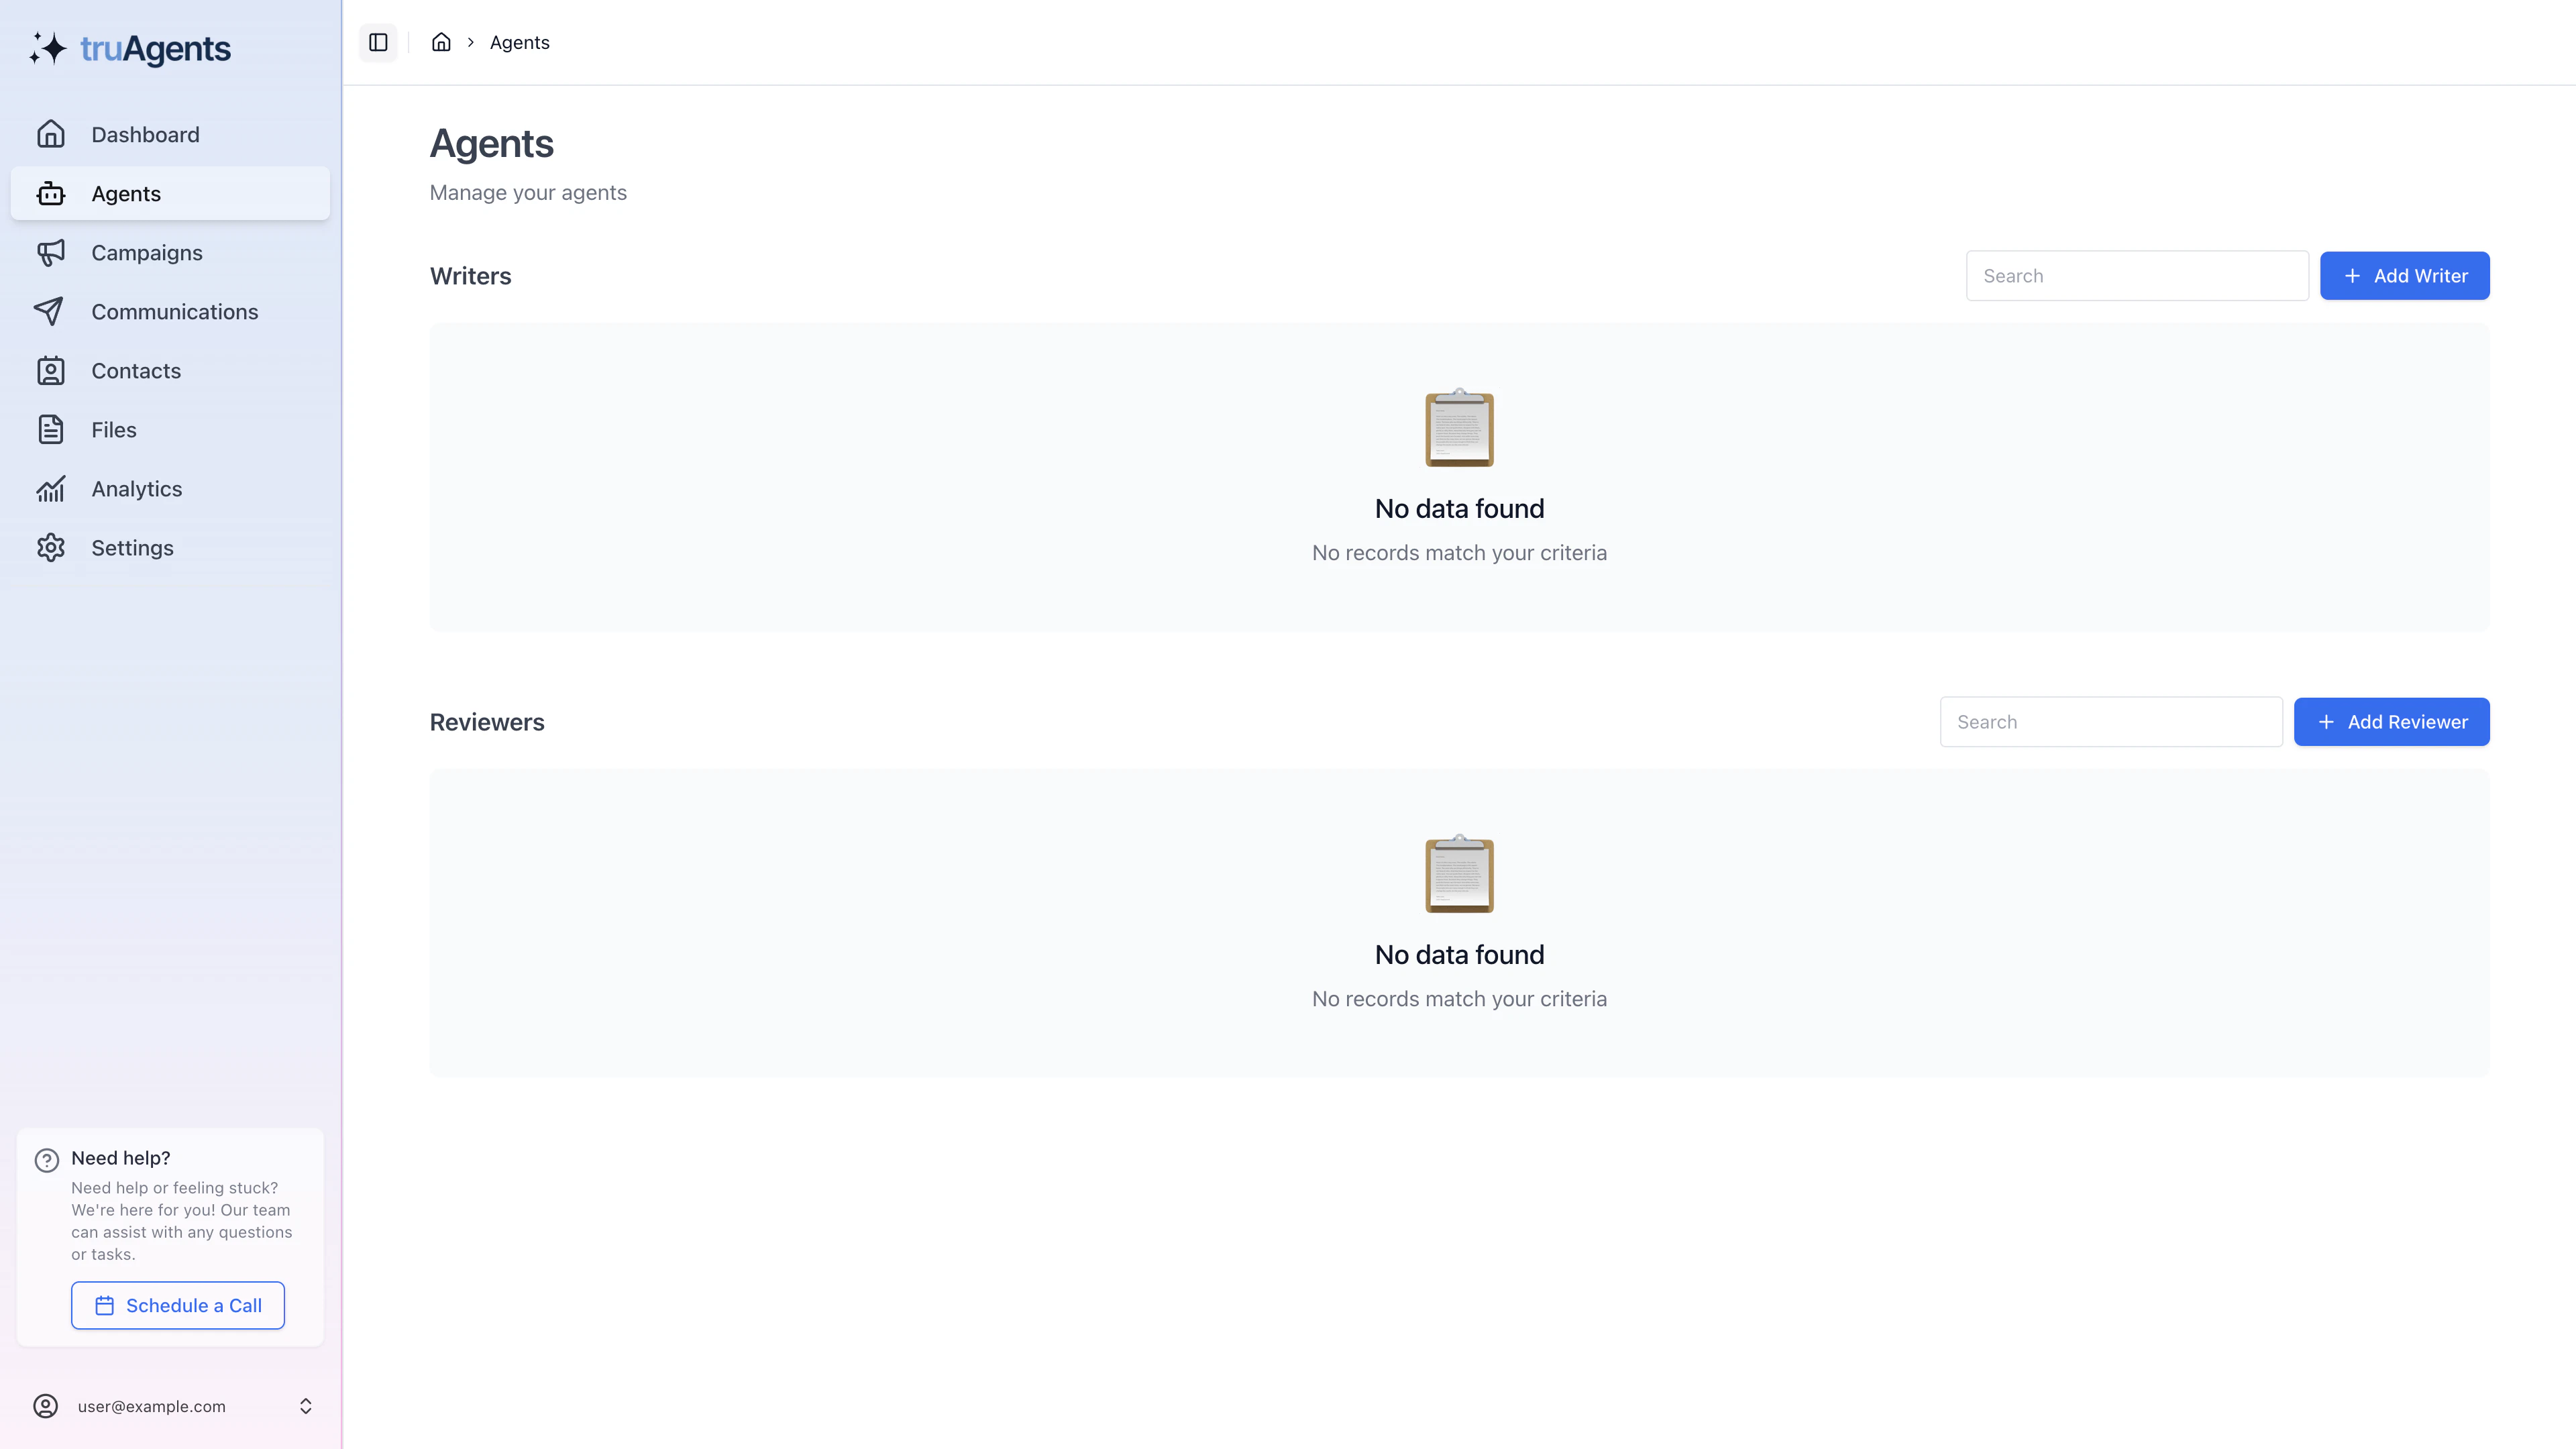Open Settings via the gear icon
Image resolution: width=2576 pixels, height=1449 pixels.
click(x=51, y=547)
